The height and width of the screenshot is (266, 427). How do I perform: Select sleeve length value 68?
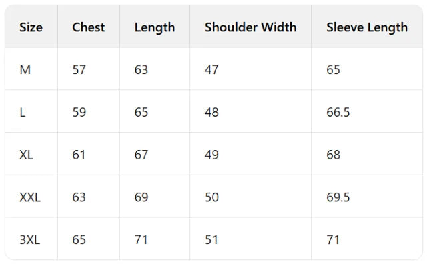click(334, 155)
